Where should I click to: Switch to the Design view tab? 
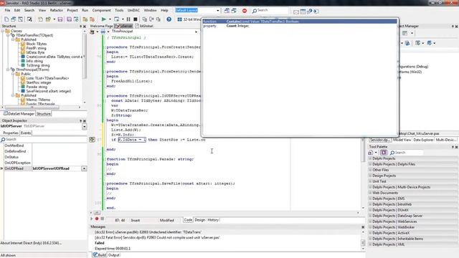pos(200,220)
